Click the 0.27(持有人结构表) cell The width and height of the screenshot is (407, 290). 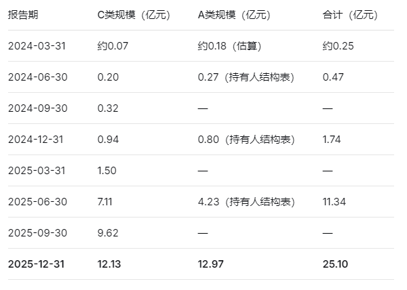coord(246,77)
